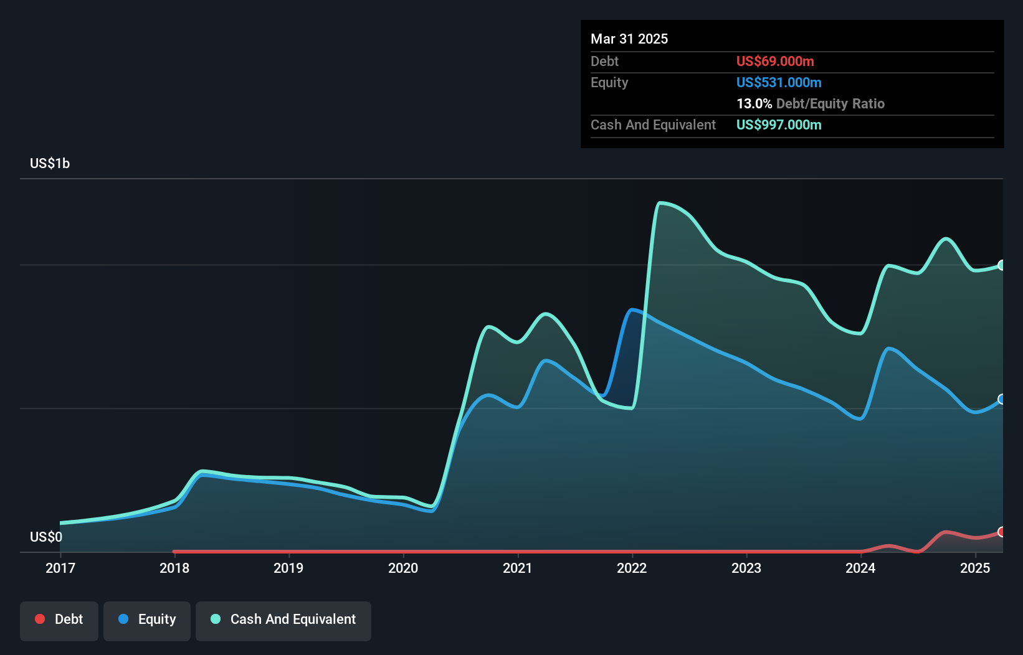Click the Mar 31 2025 tooltip date
Screen dimensions: 1023x655
click(x=629, y=39)
